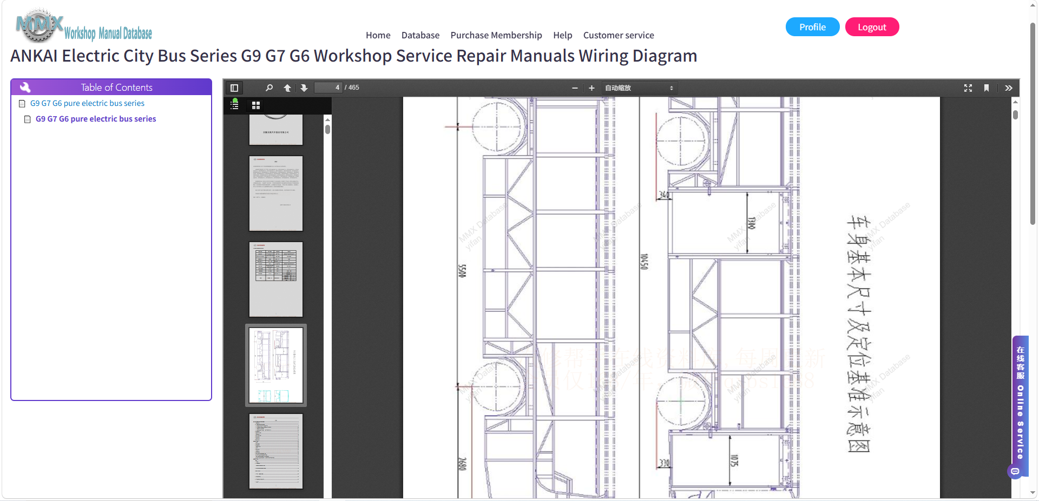Click the page number input field
This screenshot has width=1039, height=501.
tap(328, 88)
